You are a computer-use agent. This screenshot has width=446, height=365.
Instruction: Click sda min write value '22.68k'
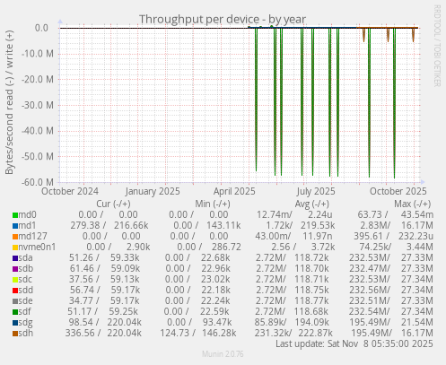(215, 257)
